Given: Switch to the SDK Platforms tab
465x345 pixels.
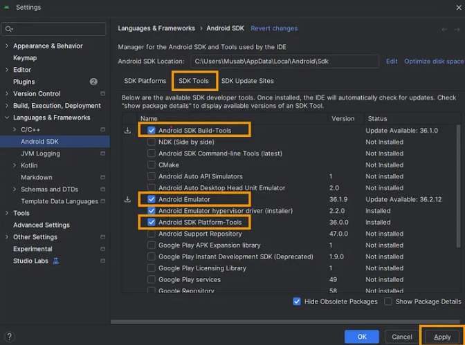Looking at the screenshot, I should tap(144, 81).
